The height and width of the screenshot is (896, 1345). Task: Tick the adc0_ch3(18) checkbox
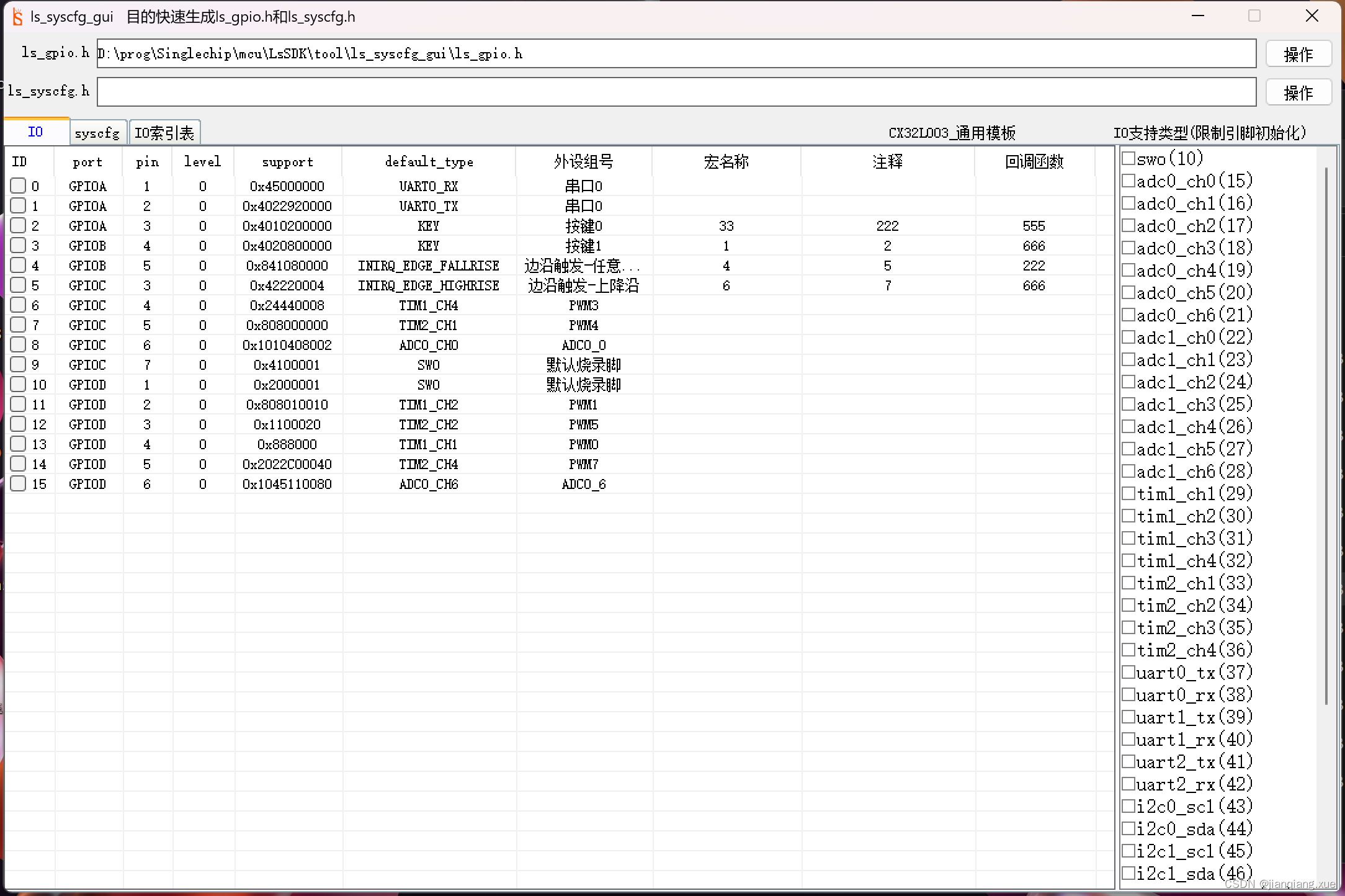pyautogui.click(x=1128, y=248)
